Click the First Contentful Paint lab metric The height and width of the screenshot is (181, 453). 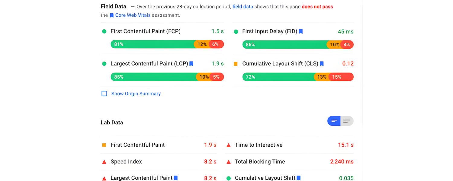(x=137, y=145)
